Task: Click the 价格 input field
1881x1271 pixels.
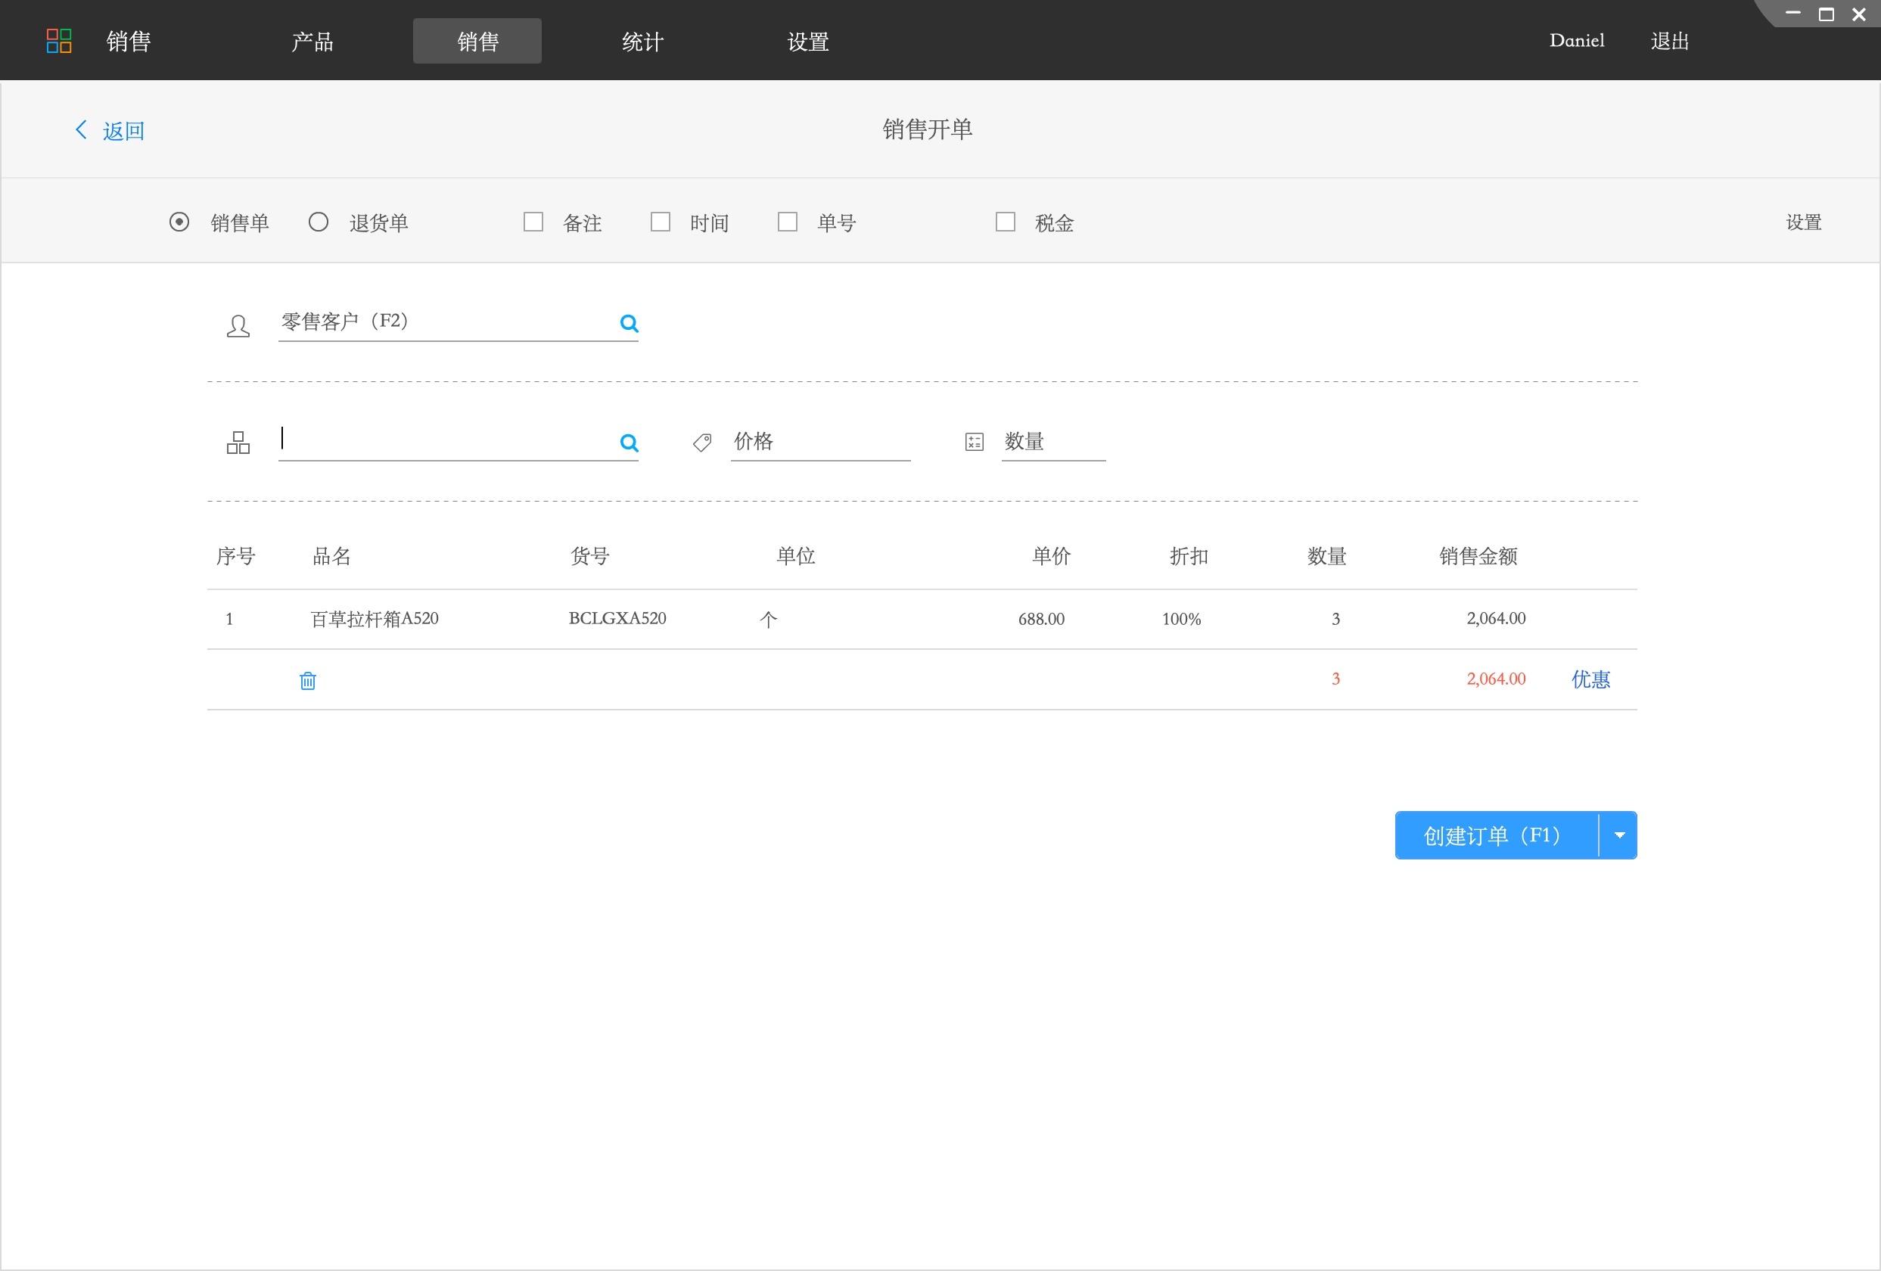Action: click(821, 442)
